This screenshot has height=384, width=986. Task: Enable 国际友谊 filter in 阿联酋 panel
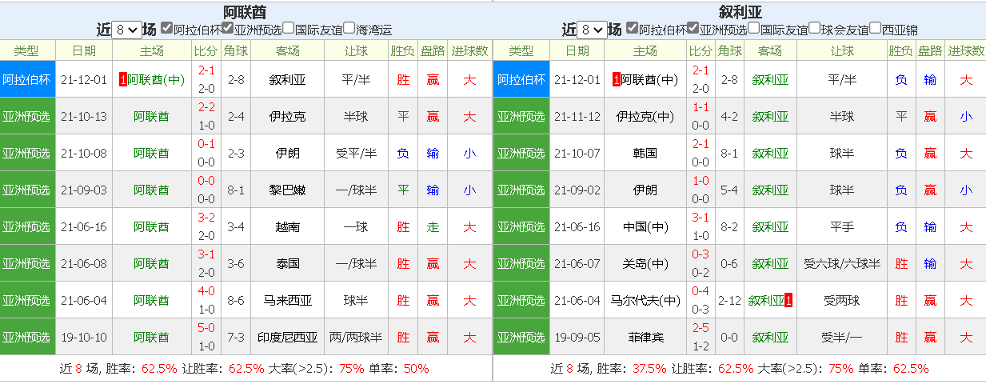pyautogui.click(x=288, y=28)
